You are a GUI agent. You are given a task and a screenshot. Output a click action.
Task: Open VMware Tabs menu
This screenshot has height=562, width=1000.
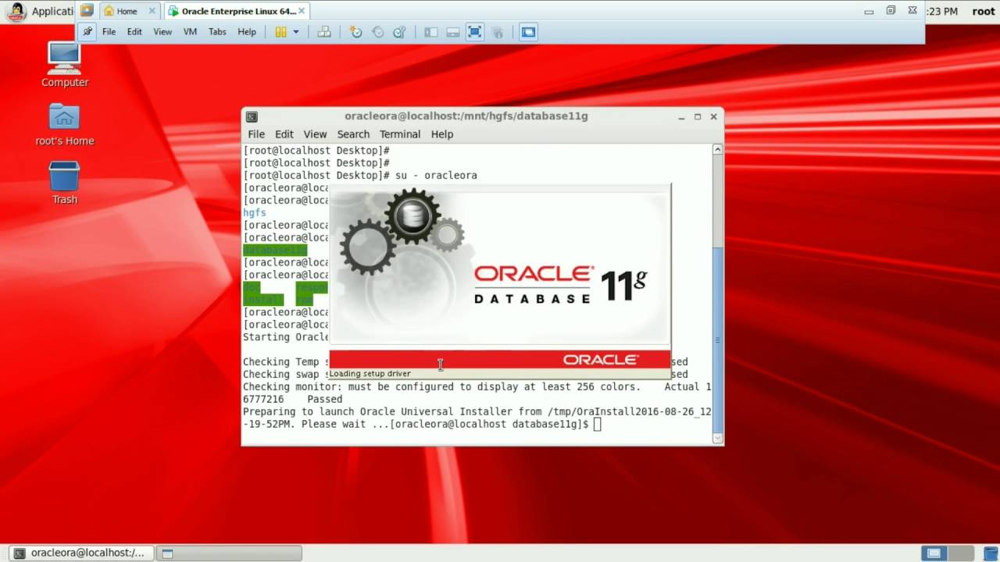[x=217, y=32]
